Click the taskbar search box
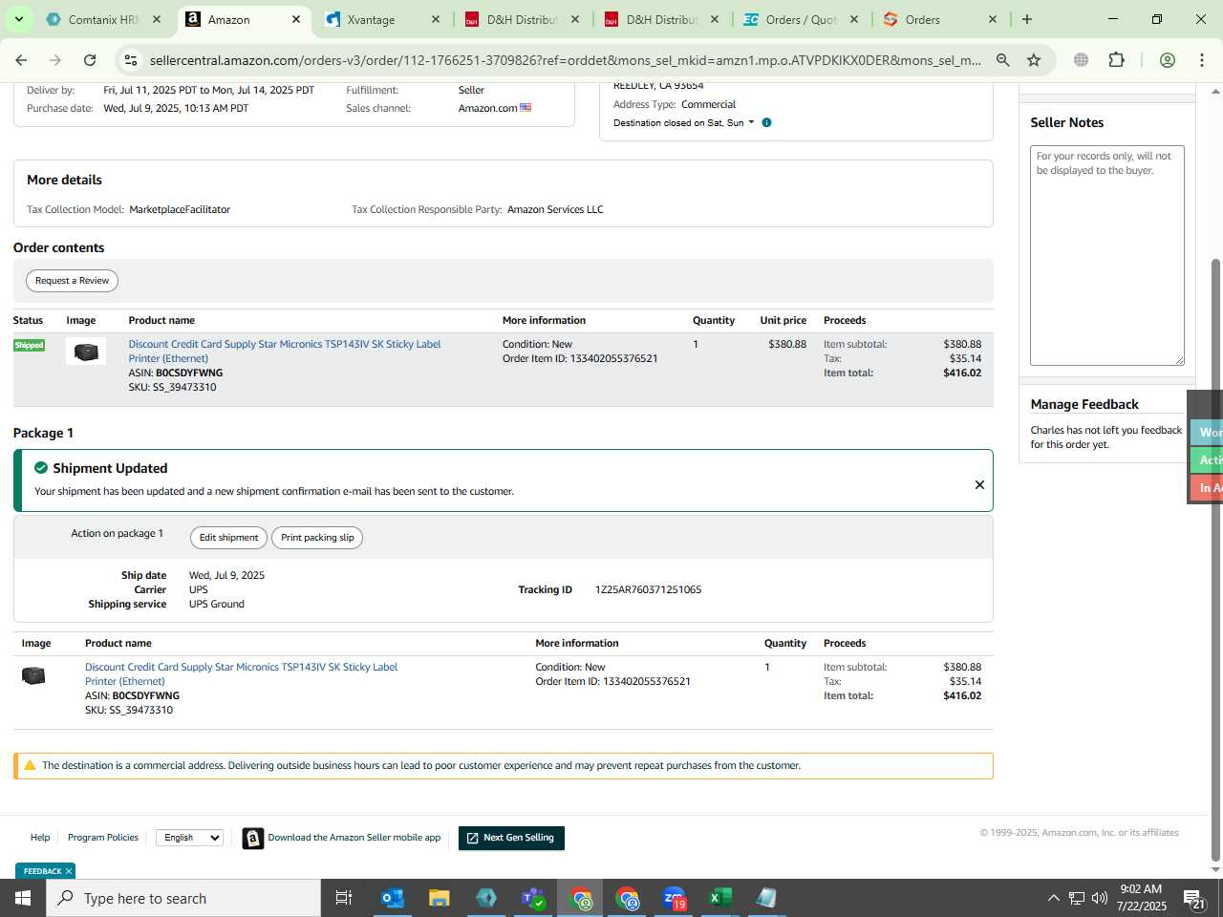The image size is (1223, 917). [x=183, y=898]
